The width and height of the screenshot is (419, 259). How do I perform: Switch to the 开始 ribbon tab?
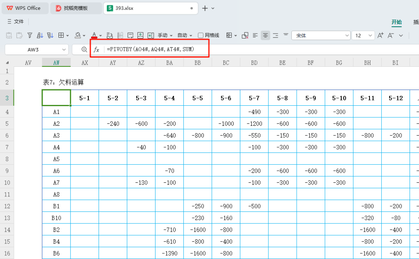tap(396, 22)
